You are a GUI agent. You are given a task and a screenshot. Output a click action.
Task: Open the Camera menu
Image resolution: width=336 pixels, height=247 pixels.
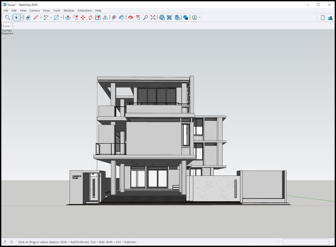pyautogui.click(x=35, y=10)
